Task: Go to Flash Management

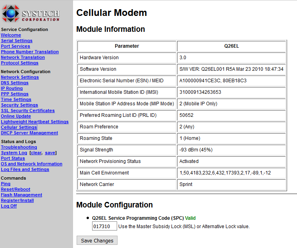Action: pyautogui.click(x=21, y=195)
